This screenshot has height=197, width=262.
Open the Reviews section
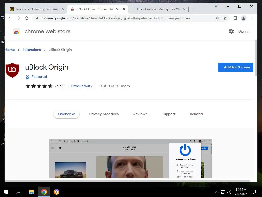(140, 114)
